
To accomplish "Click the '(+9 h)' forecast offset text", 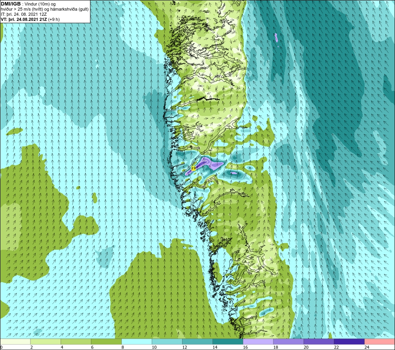I will click(x=54, y=19).
